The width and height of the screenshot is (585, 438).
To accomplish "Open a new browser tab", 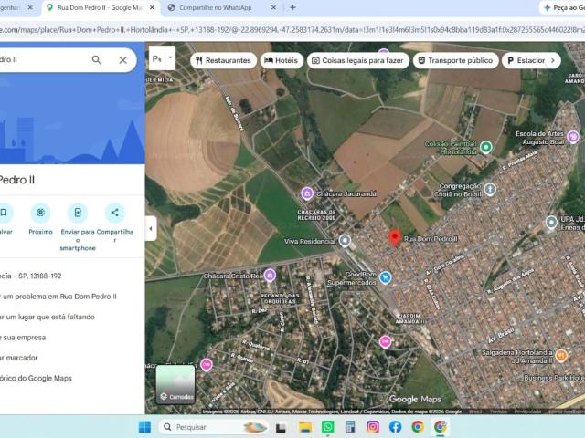I will (x=292, y=7).
